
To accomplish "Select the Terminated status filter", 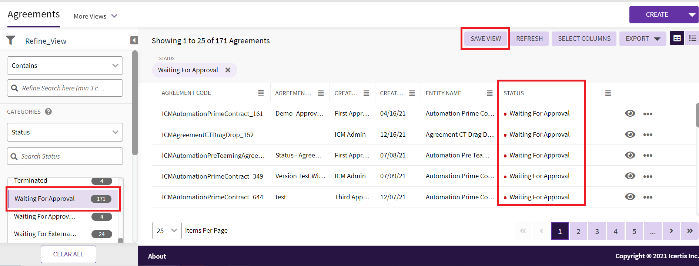I will [x=31, y=181].
